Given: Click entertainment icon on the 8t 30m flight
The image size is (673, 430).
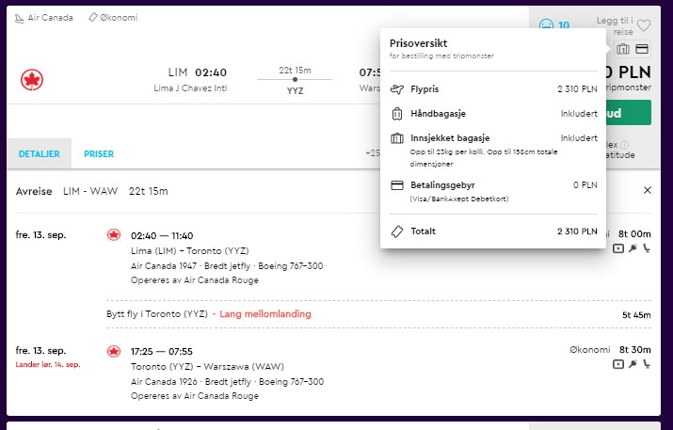Looking at the screenshot, I should (x=618, y=364).
